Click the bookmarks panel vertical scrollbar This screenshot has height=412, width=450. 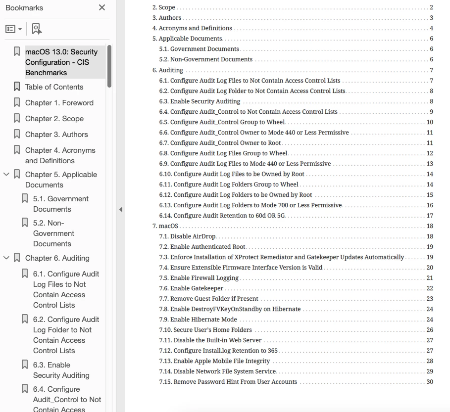109,66
